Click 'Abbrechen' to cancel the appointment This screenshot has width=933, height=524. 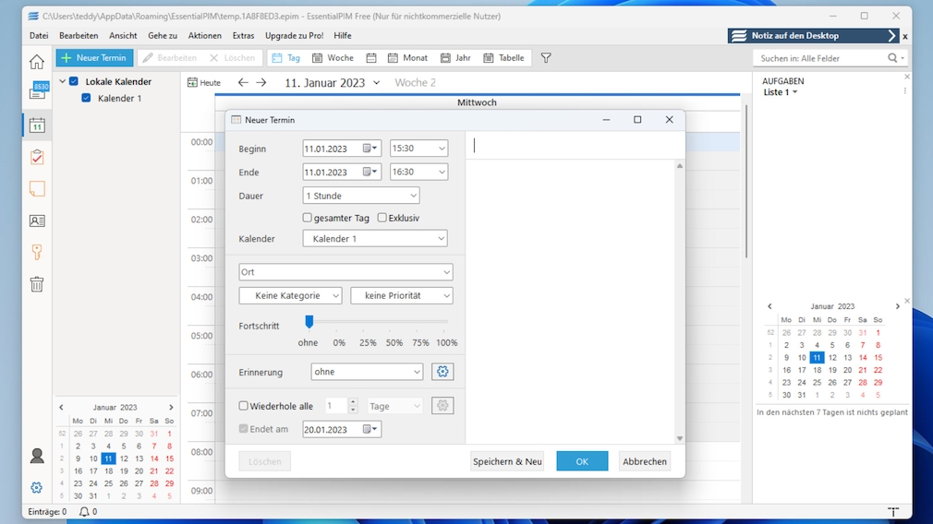point(644,461)
